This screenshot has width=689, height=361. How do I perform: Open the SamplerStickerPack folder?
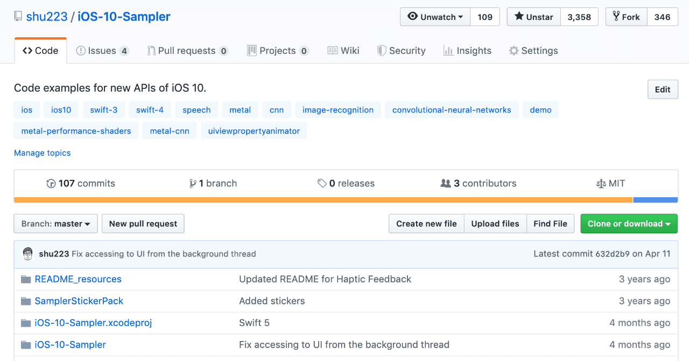[79, 301]
